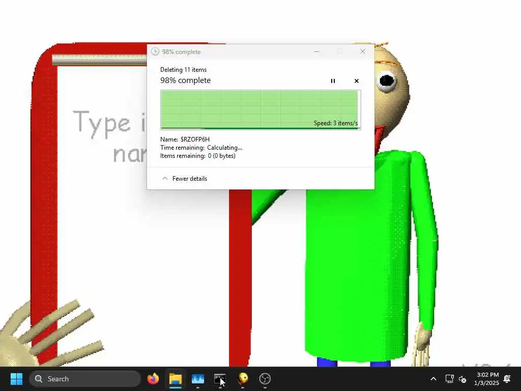Open the network status tray icon
The height and width of the screenshot is (391, 521).
click(x=449, y=379)
